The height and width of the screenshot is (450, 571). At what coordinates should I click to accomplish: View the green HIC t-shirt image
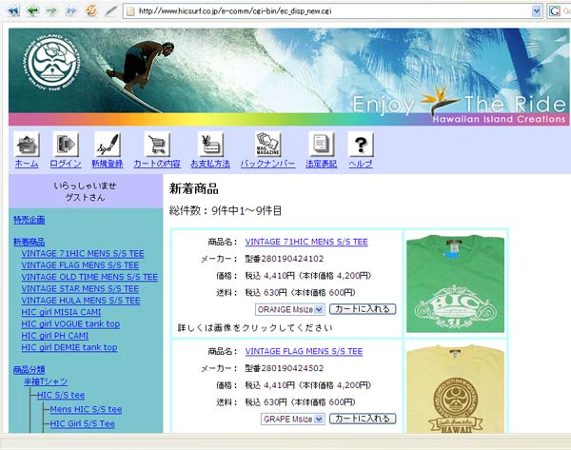(x=455, y=284)
